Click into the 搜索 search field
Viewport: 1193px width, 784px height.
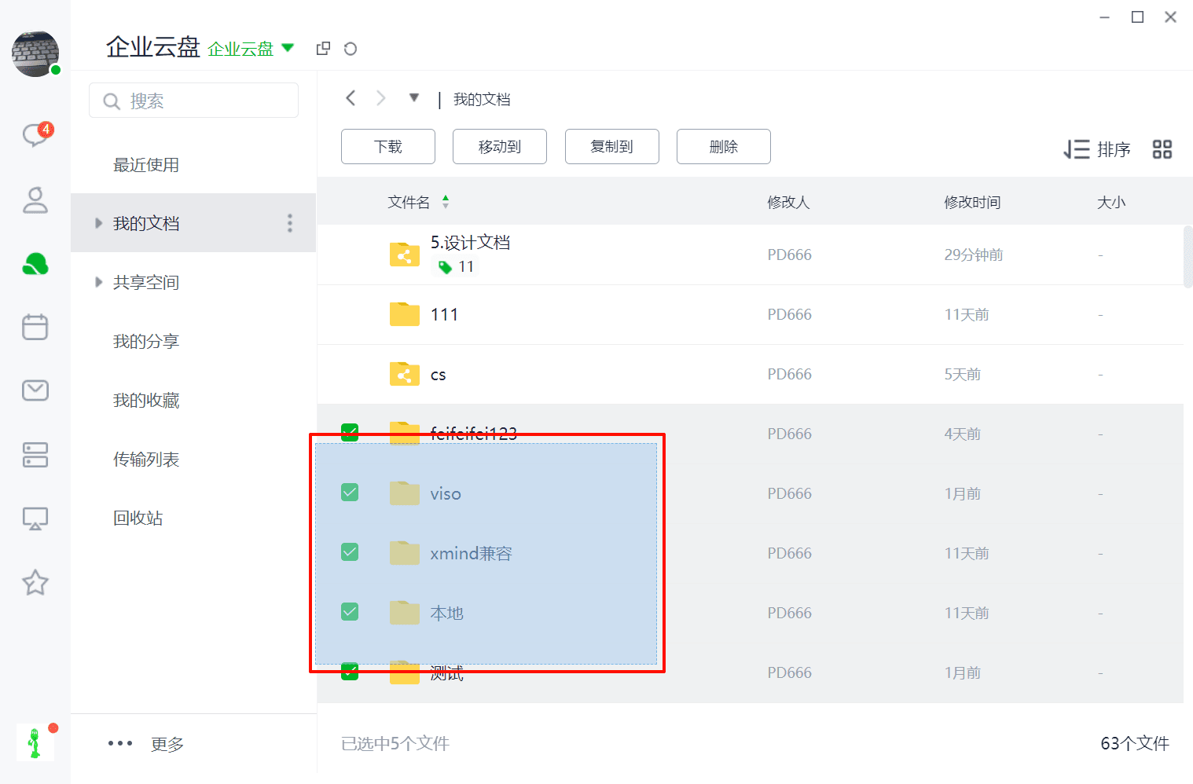pos(194,101)
